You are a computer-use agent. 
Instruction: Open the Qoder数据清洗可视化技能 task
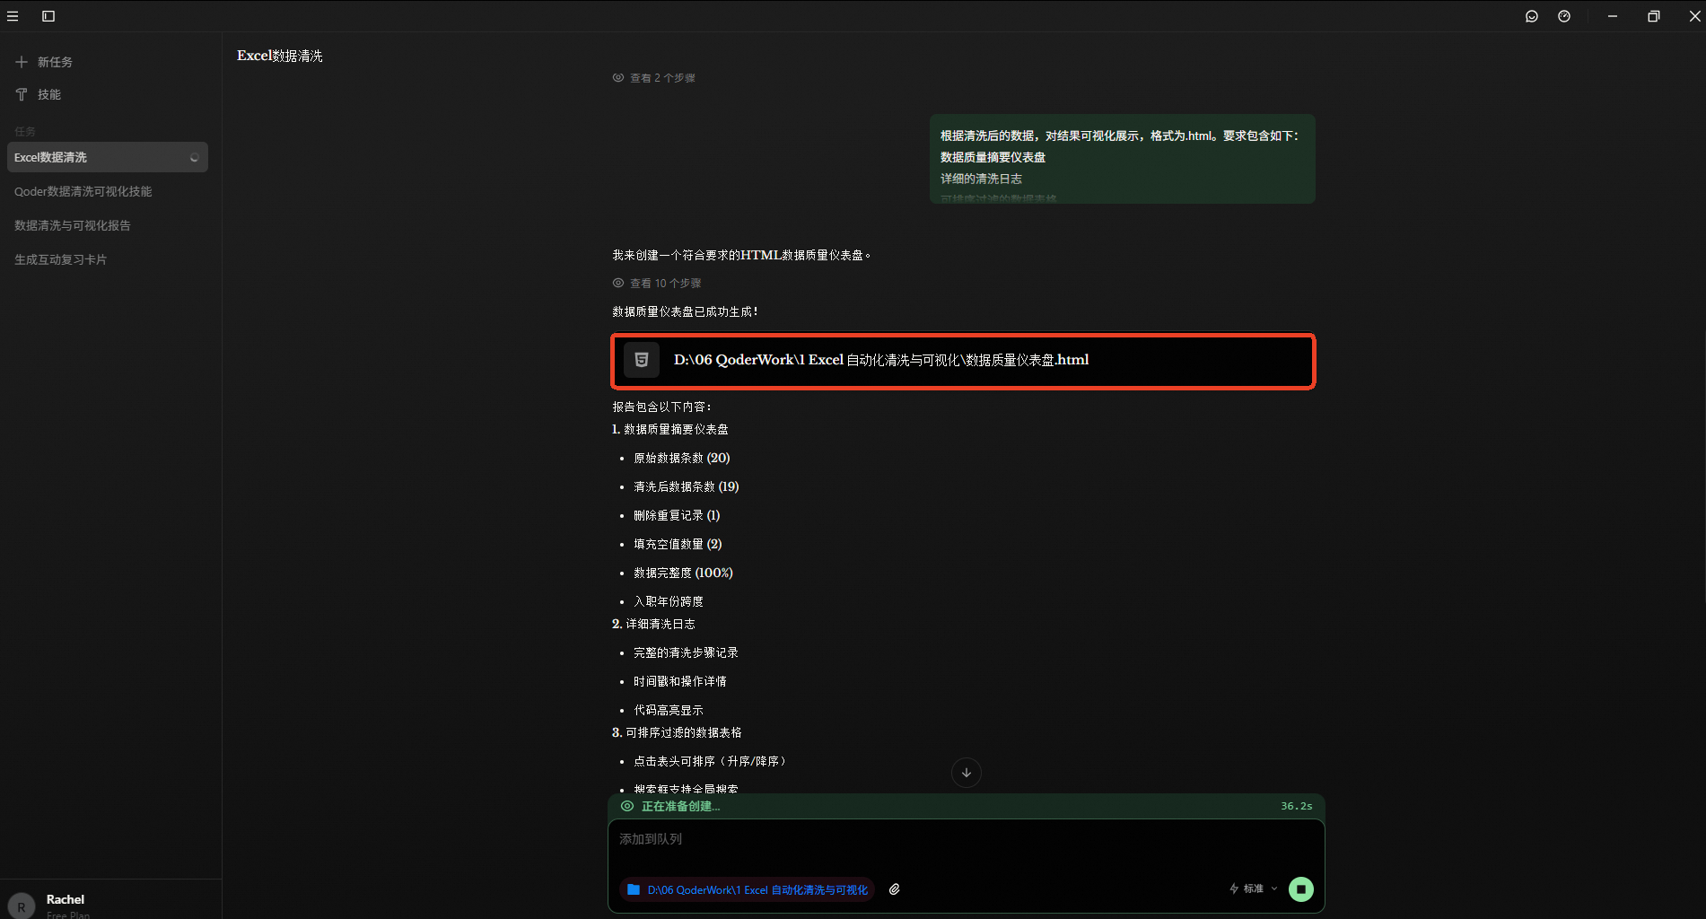[x=108, y=191]
